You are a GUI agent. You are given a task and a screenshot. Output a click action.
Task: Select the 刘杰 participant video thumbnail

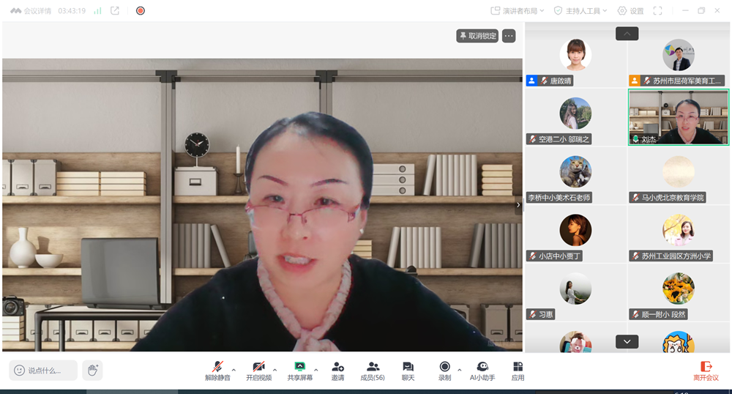[679, 117]
